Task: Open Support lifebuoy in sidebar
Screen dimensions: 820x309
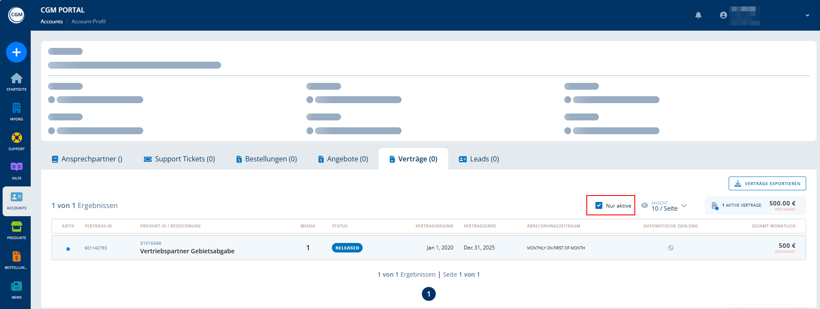Action: click(16, 142)
